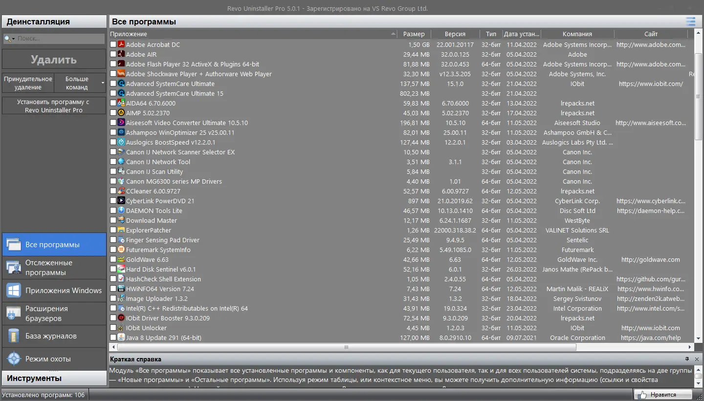The image size is (704, 401).
Task: Click Установить программу с Revo Uninstaller Pro
Action: [x=54, y=106]
